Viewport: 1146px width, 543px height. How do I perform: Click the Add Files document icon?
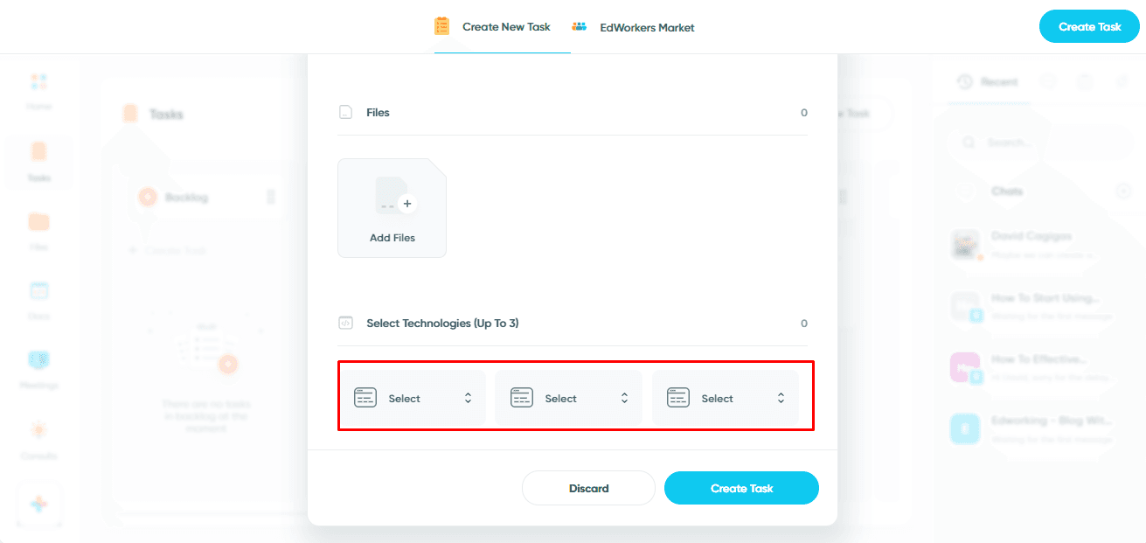[395, 196]
